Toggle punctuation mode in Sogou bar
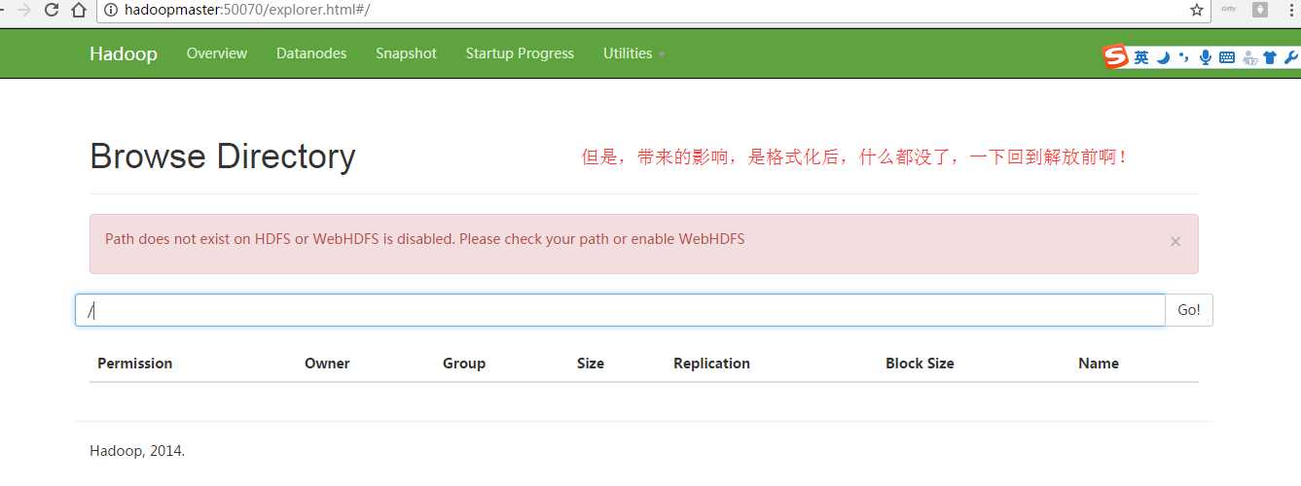The height and width of the screenshot is (486, 1301). point(1183,57)
